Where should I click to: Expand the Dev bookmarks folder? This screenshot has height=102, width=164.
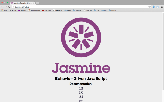pyautogui.click(x=97, y=10)
